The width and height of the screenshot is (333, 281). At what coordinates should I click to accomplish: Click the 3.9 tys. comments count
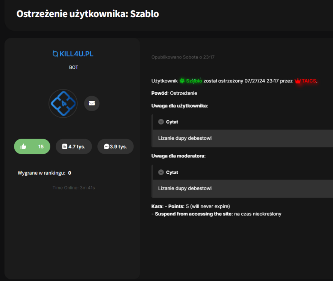(x=118, y=146)
